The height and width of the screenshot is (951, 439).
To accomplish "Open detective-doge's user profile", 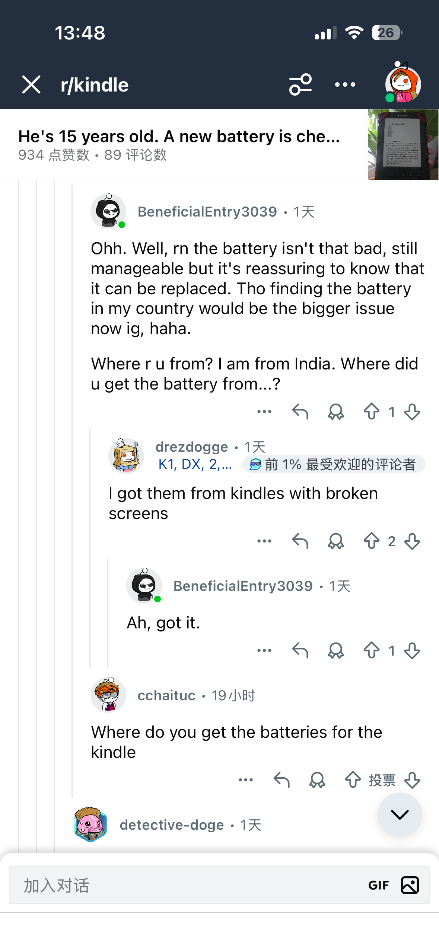I will [x=172, y=825].
